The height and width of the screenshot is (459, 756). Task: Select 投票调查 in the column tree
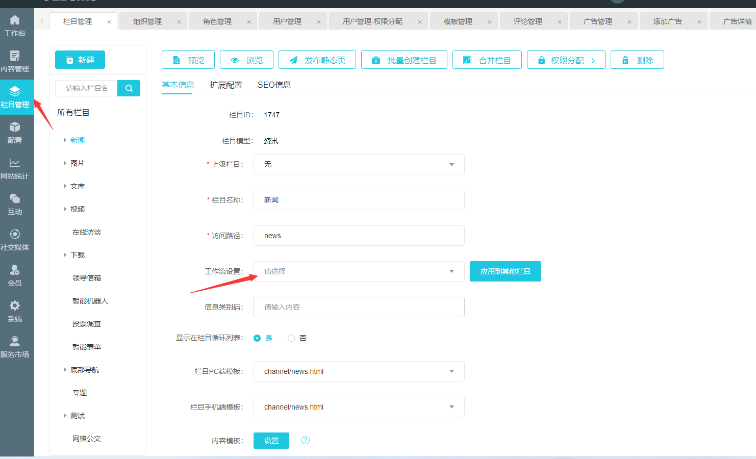tap(87, 324)
